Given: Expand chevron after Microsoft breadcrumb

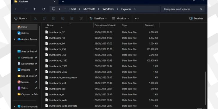Looking at the screenshot, I should pos(99,9).
